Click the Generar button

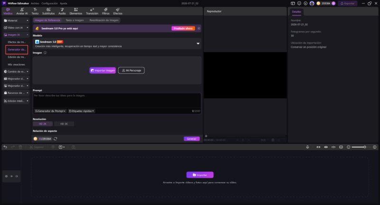pyautogui.click(x=192, y=139)
